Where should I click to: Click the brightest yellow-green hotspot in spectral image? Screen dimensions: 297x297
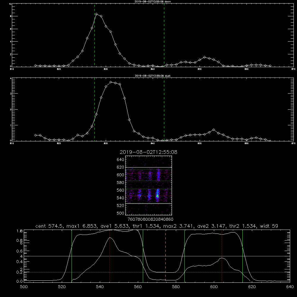(157, 196)
